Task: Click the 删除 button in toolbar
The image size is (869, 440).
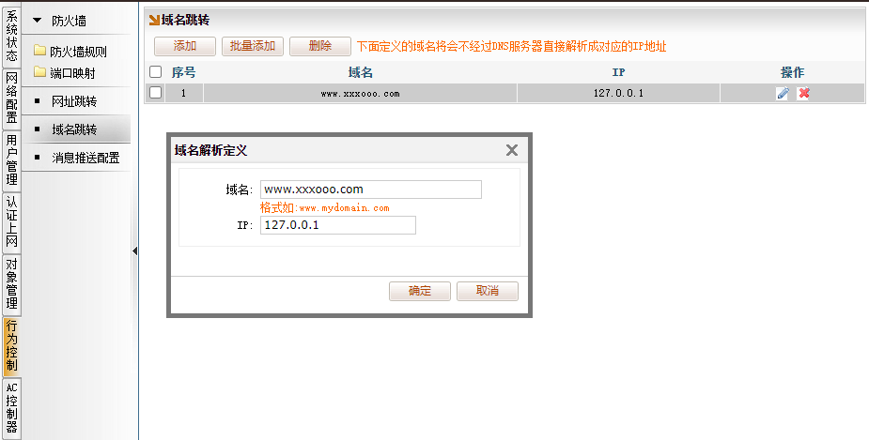Action: click(x=319, y=46)
